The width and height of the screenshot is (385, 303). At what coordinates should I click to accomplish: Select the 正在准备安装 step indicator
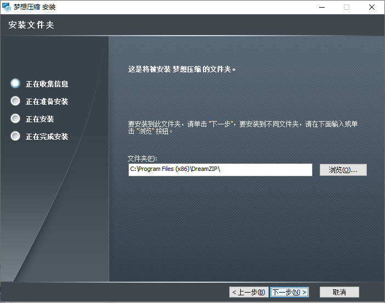(15, 101)
